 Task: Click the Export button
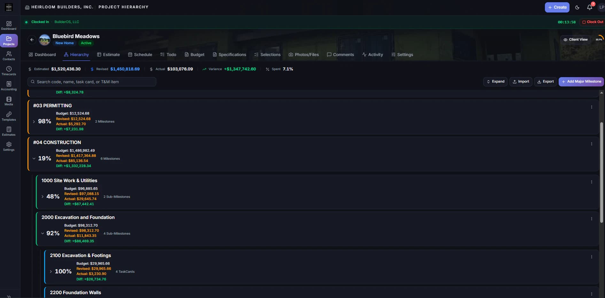coord(546,82)
